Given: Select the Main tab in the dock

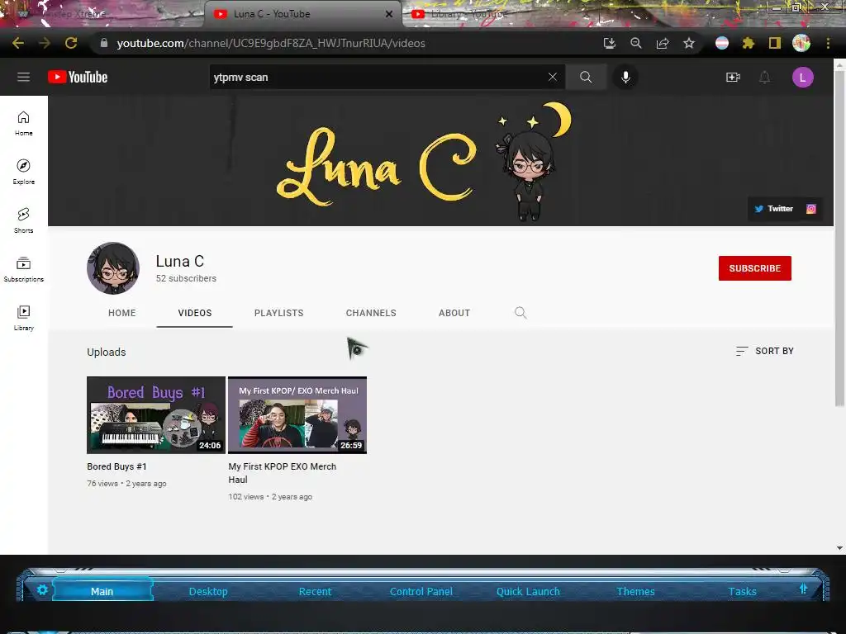Looking at the screenshot, I should (102, 591).
